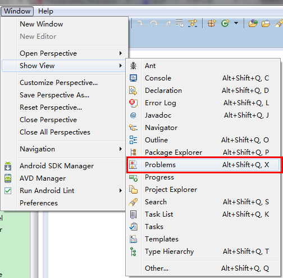The width and height of the screenshot is (283, 278).
Task: Click the Tasks checkmark icon
Action: coord(134,227)
